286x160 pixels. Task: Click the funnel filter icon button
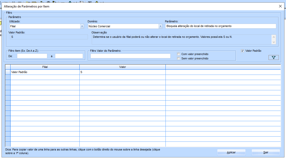pos(273,58)
